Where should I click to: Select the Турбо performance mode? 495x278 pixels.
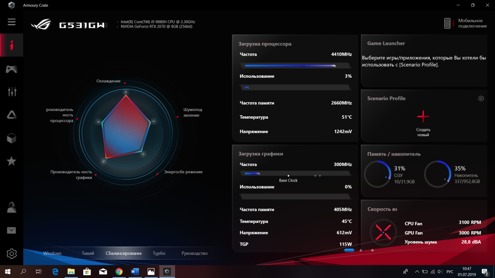pyautogui.click(x=159, y=253)
